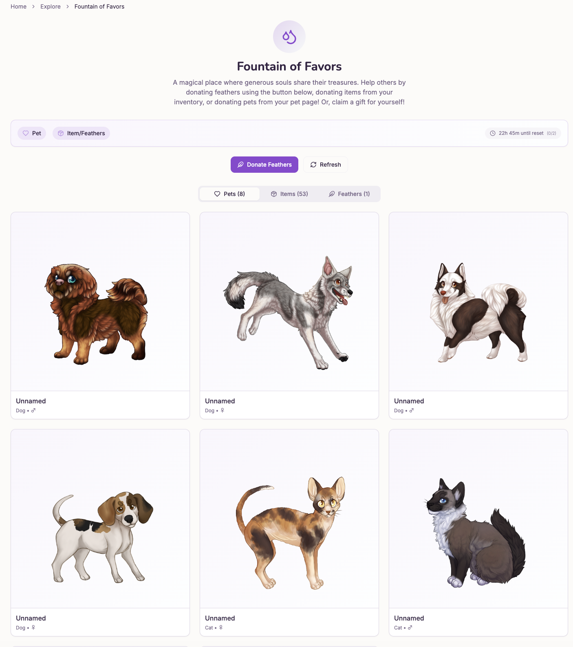573x647 pixels.
Task: Toggle the Item/Feathers filter chip
Action: 81,133
